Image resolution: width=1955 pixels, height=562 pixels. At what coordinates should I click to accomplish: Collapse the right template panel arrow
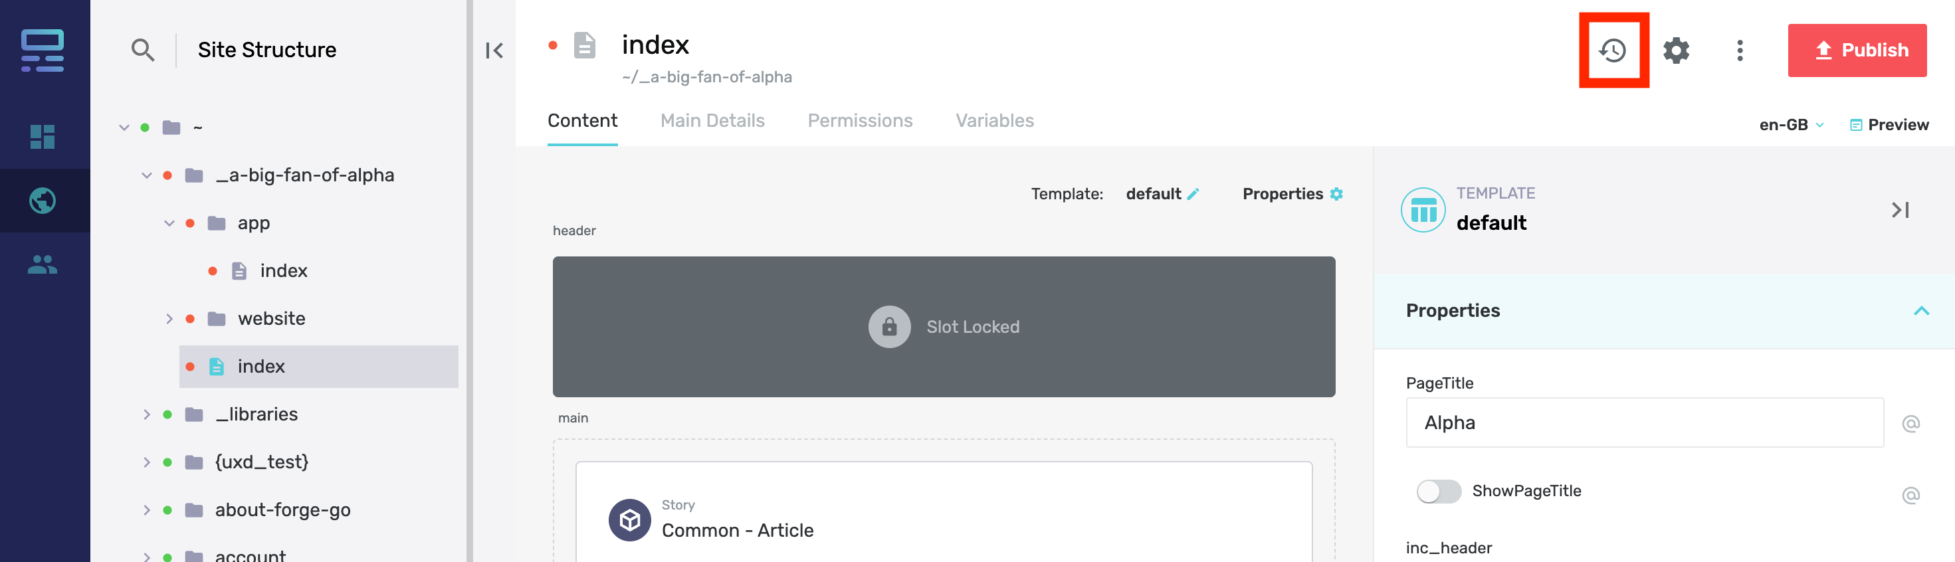[x=1901, y=210]
